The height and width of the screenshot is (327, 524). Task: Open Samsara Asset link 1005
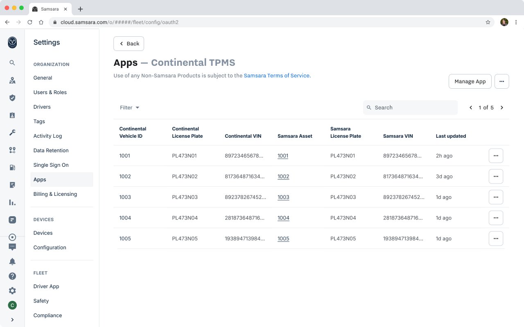283,239
